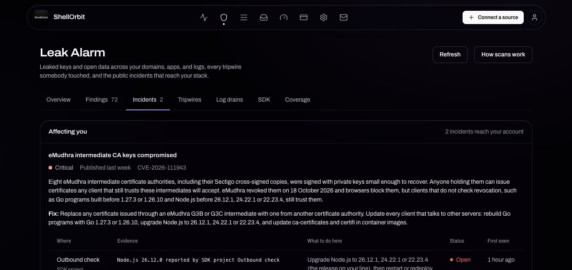Click the First seen column header

click(x=498, y=241)
